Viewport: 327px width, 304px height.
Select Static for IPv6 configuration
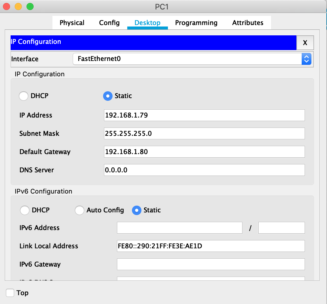[137, 210]
